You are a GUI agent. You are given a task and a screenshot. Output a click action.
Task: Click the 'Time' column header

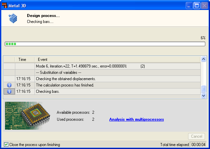coord(25,60)
